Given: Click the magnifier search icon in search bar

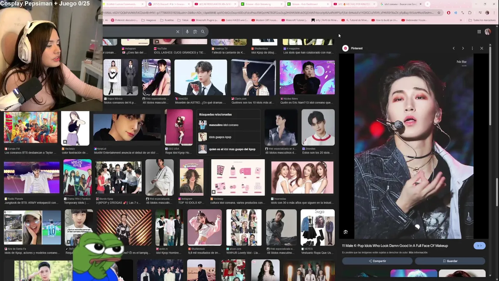Looking at the screenshot, I should (203, 32).
